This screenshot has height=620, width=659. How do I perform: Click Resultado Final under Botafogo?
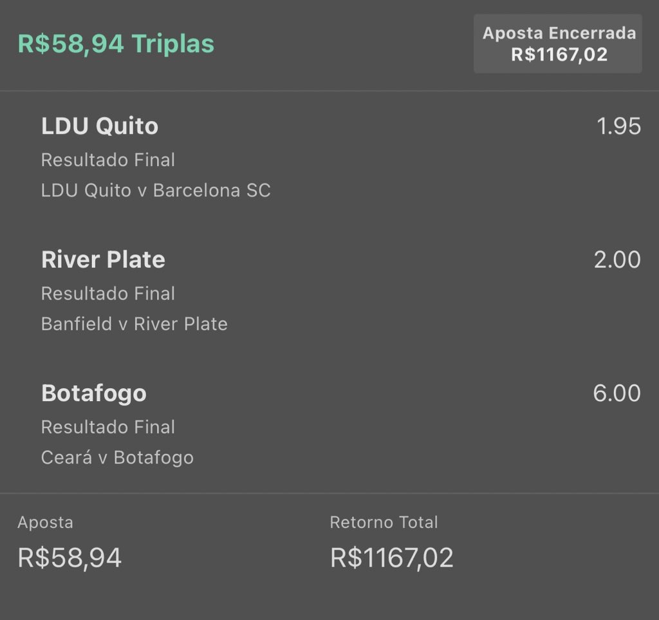pyautogui.click(x=108, y=427)
